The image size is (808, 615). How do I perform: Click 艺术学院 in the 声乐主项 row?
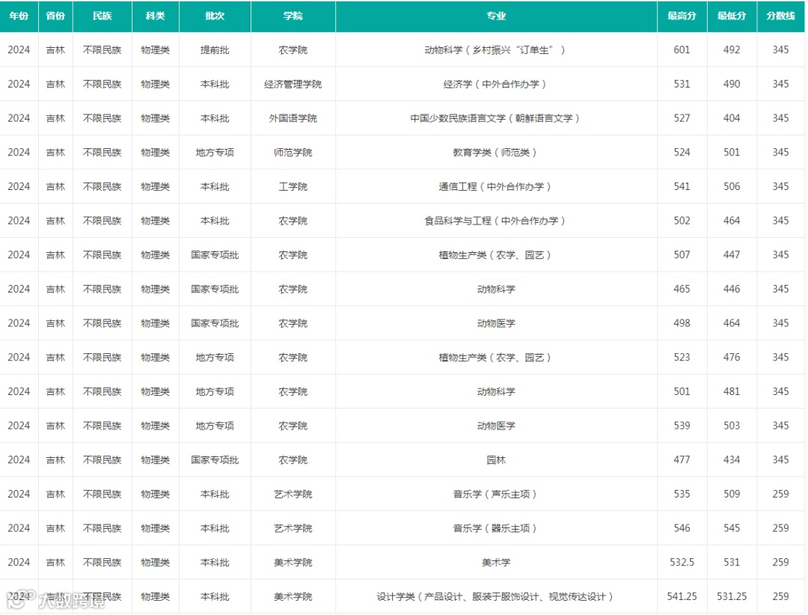tap(293, 494)
